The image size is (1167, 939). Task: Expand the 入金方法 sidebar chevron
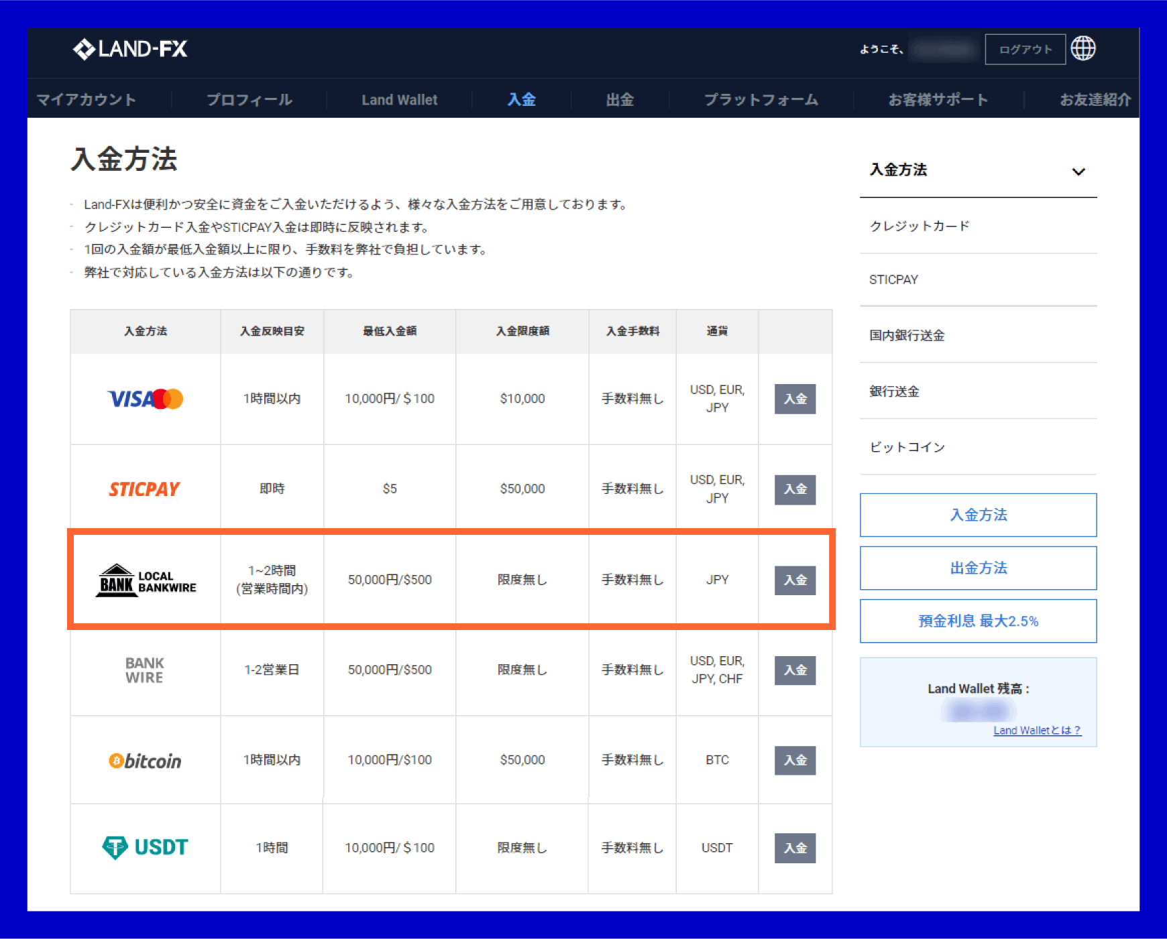(x=1078, y=172)
